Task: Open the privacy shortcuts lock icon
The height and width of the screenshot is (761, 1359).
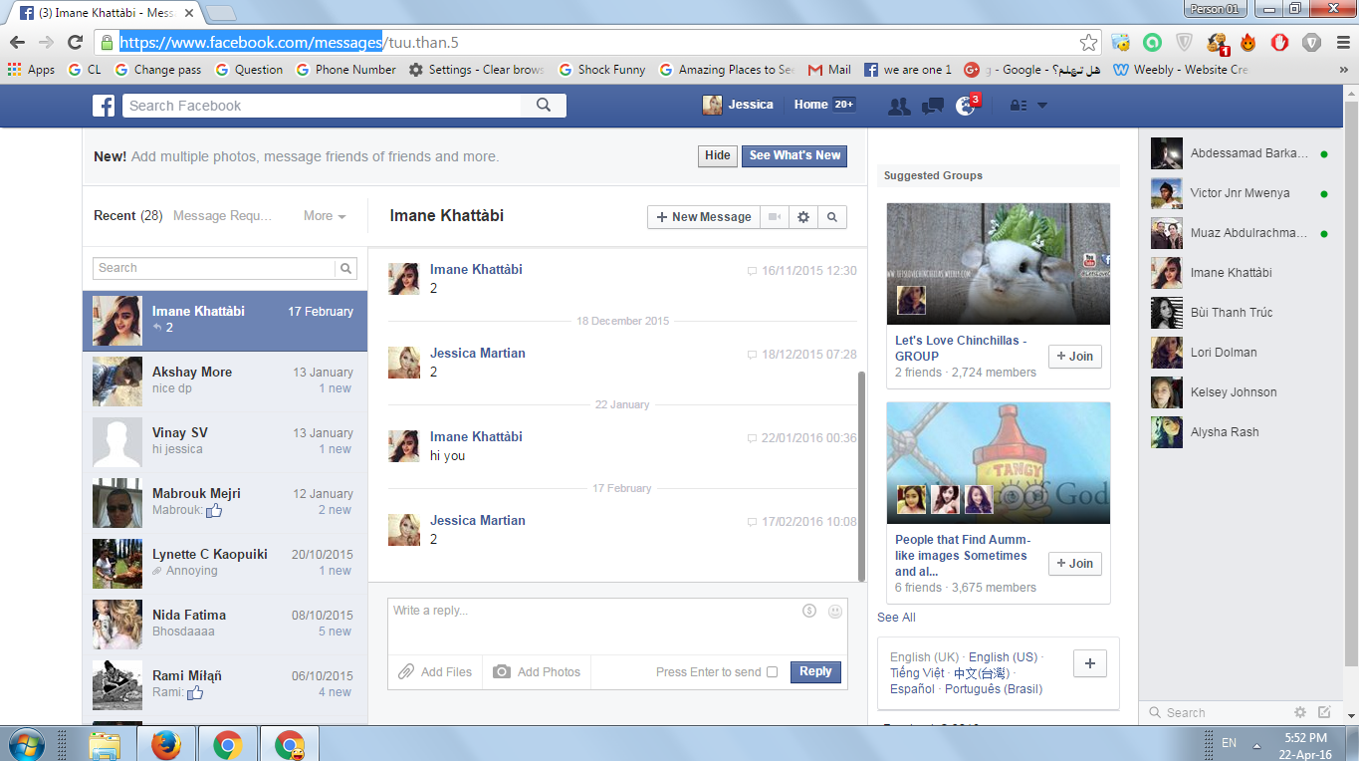Action: (1019, 106)
